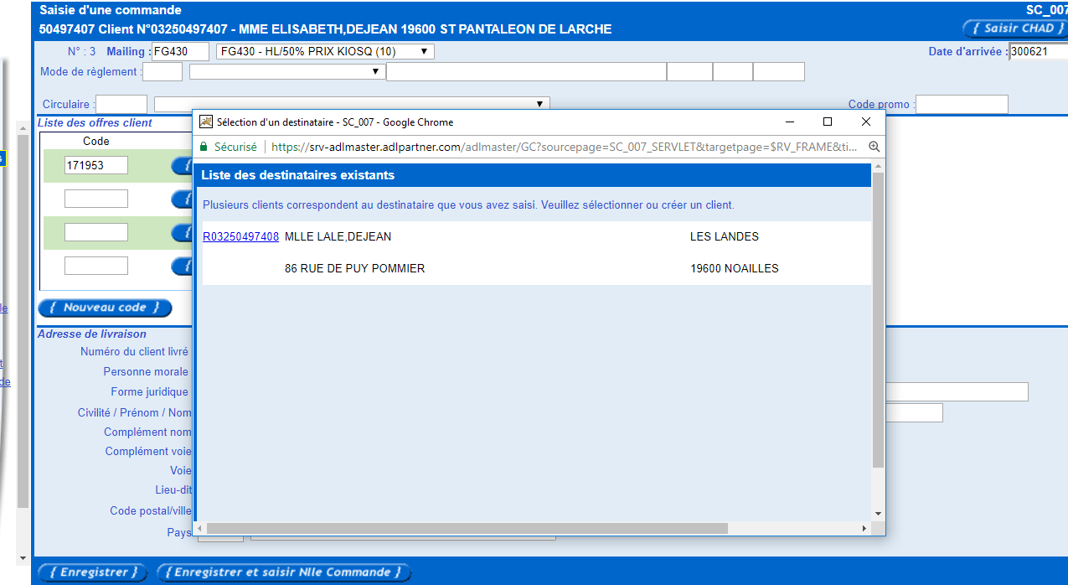
Task: Click the popup vertical scrollbar thumb
Action: (878, 319)
